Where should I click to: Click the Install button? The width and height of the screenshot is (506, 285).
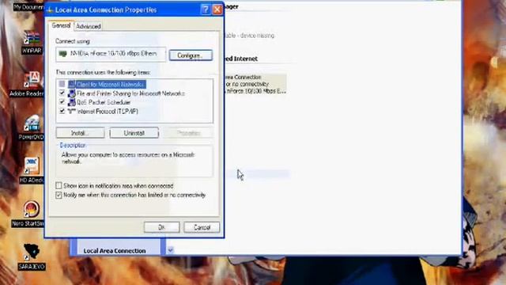81,133
